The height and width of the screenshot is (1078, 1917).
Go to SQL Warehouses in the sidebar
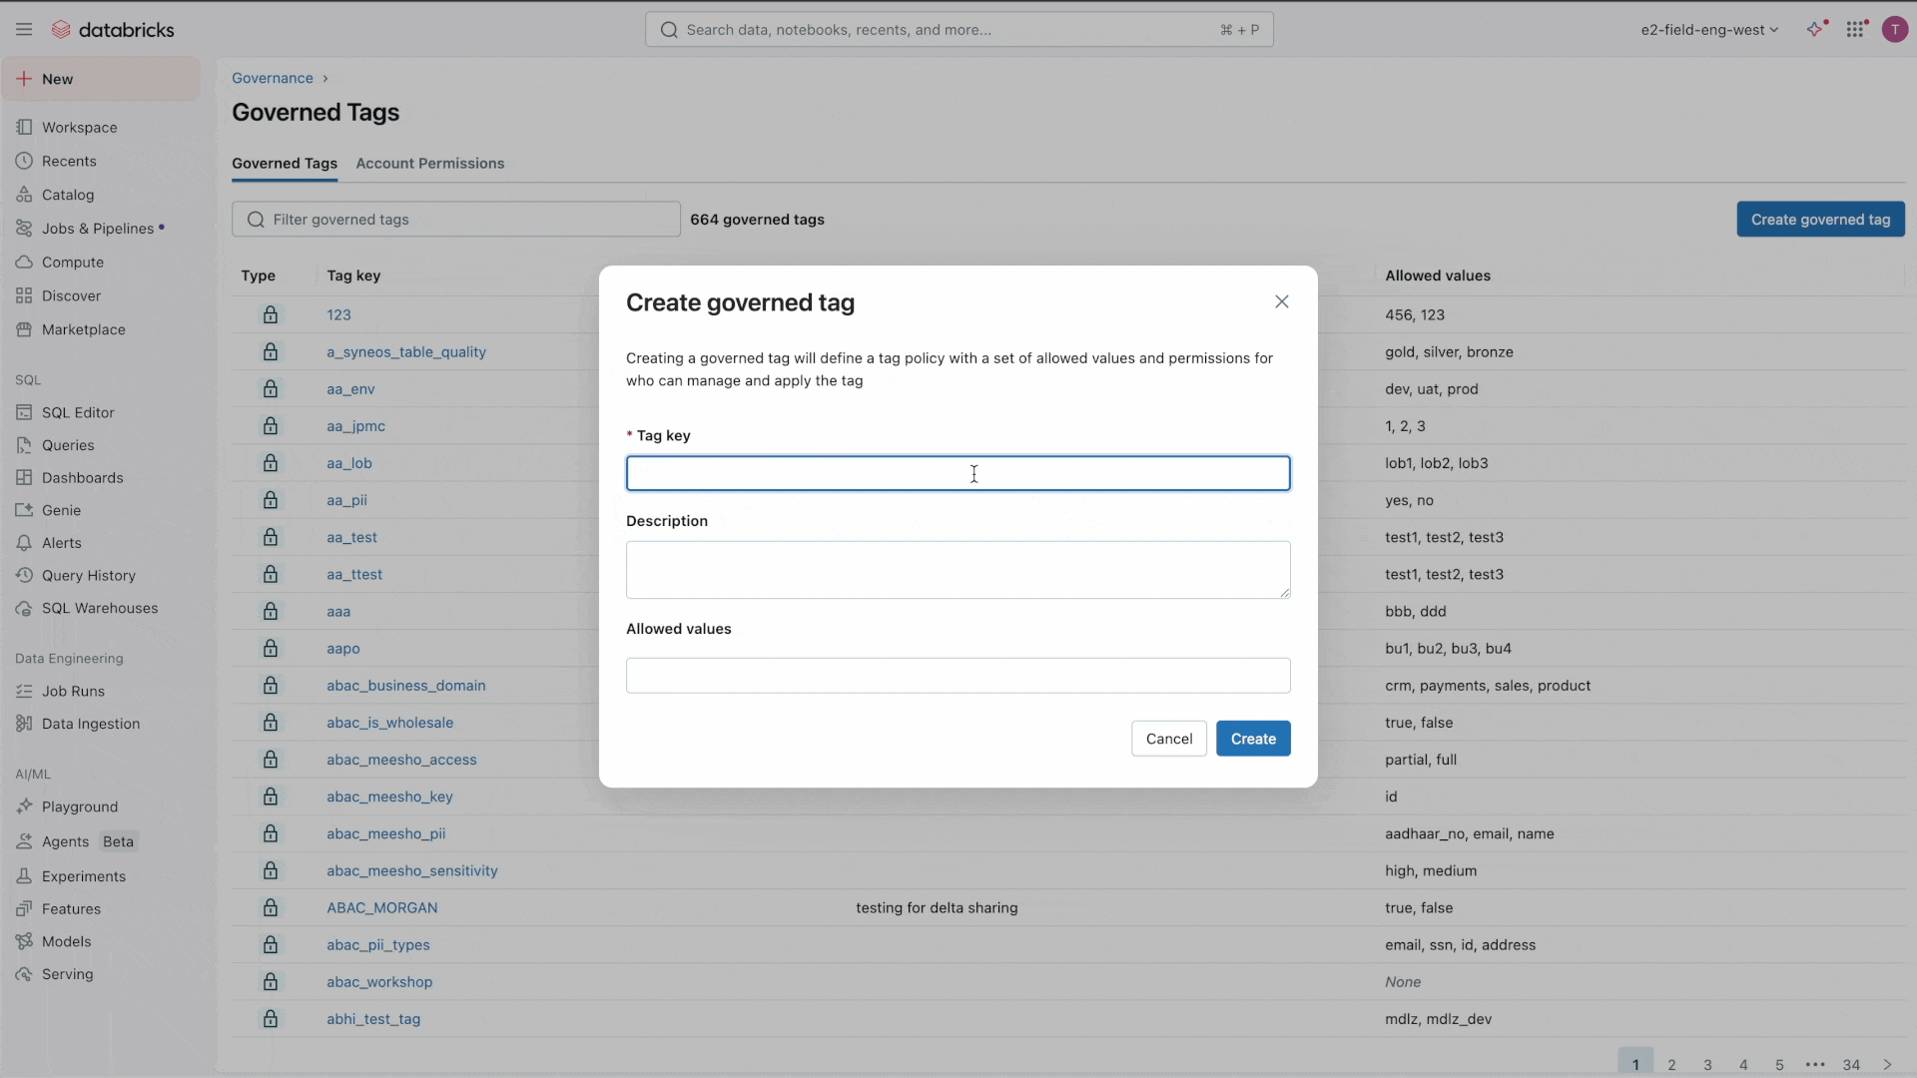point(100,608)
